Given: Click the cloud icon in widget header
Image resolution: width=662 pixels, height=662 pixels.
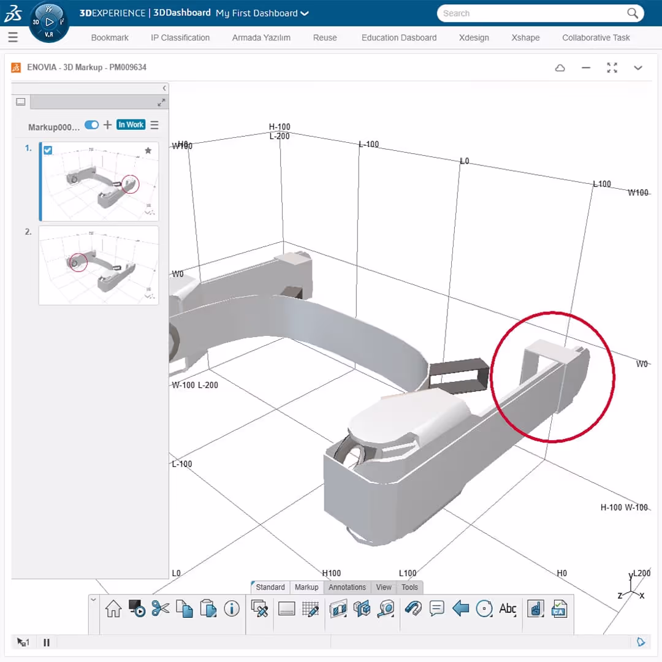Looking at the screenshot, I should (x=560, y=67).
